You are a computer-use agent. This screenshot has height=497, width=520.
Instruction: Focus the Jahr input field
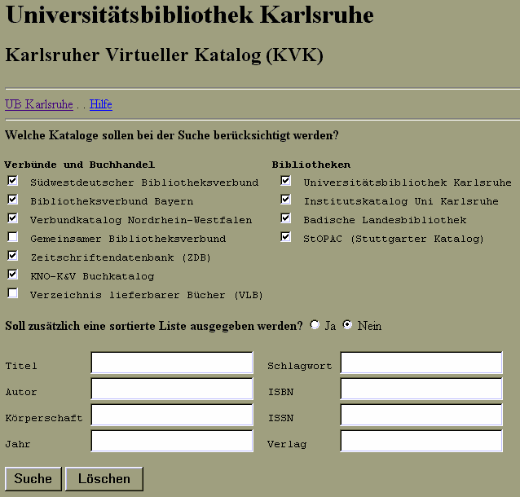coord(172,441)
